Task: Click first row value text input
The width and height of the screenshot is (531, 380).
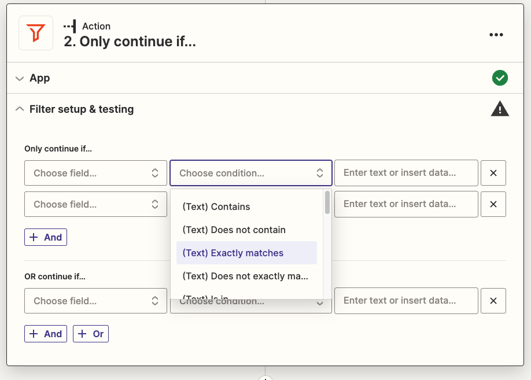Action: click(406, 173)
